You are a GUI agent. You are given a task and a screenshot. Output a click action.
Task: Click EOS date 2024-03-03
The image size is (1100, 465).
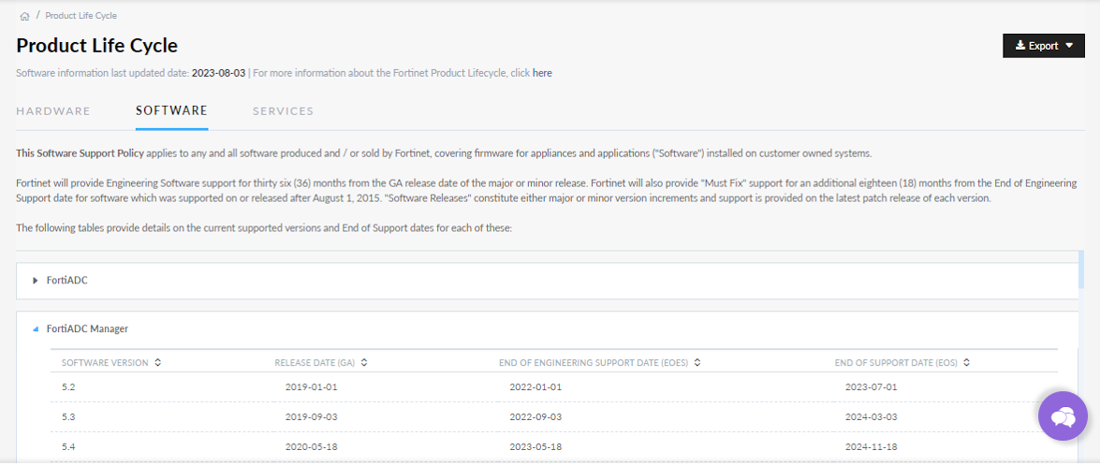(x=872, y=416)
